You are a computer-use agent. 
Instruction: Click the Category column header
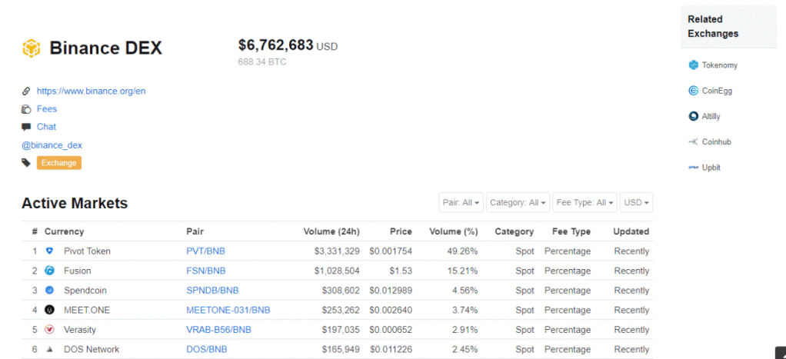tap(515, 231)
